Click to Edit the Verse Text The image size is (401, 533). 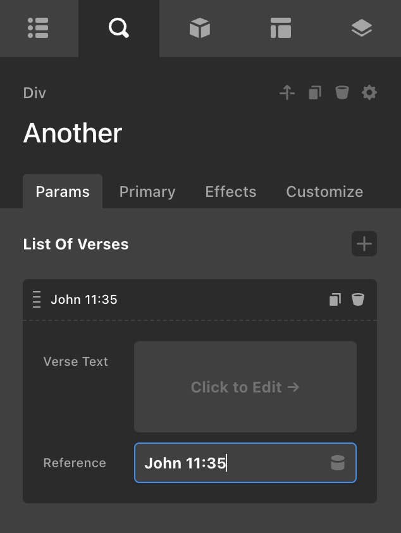click(245, 387)
